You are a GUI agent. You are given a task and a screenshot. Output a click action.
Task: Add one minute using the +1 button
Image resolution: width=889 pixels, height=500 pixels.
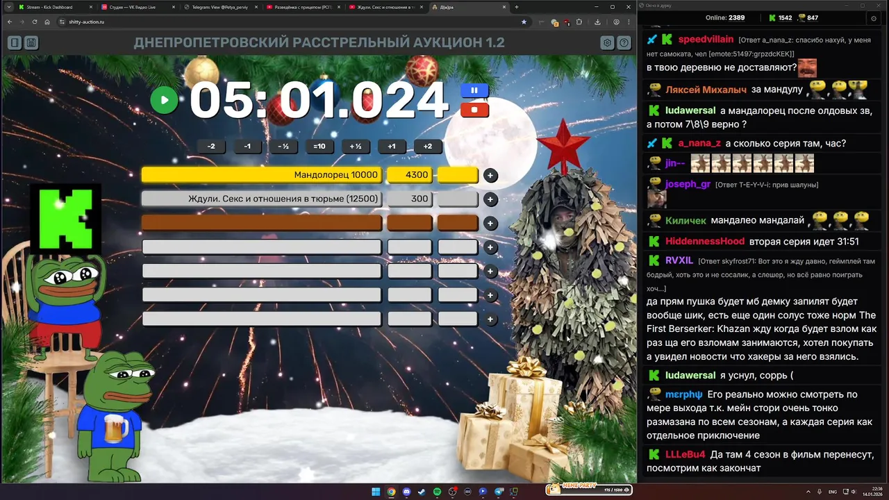392,147
